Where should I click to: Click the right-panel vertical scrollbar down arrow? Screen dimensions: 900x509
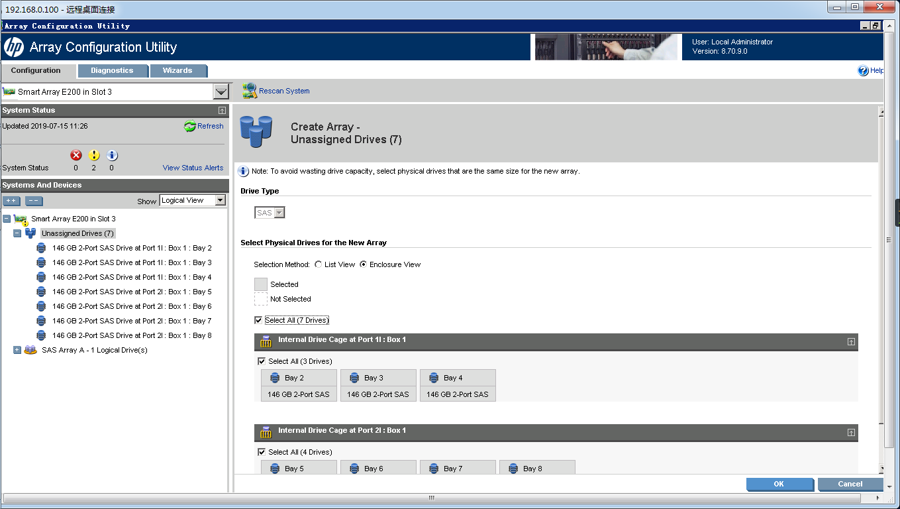tap(881, 469)
